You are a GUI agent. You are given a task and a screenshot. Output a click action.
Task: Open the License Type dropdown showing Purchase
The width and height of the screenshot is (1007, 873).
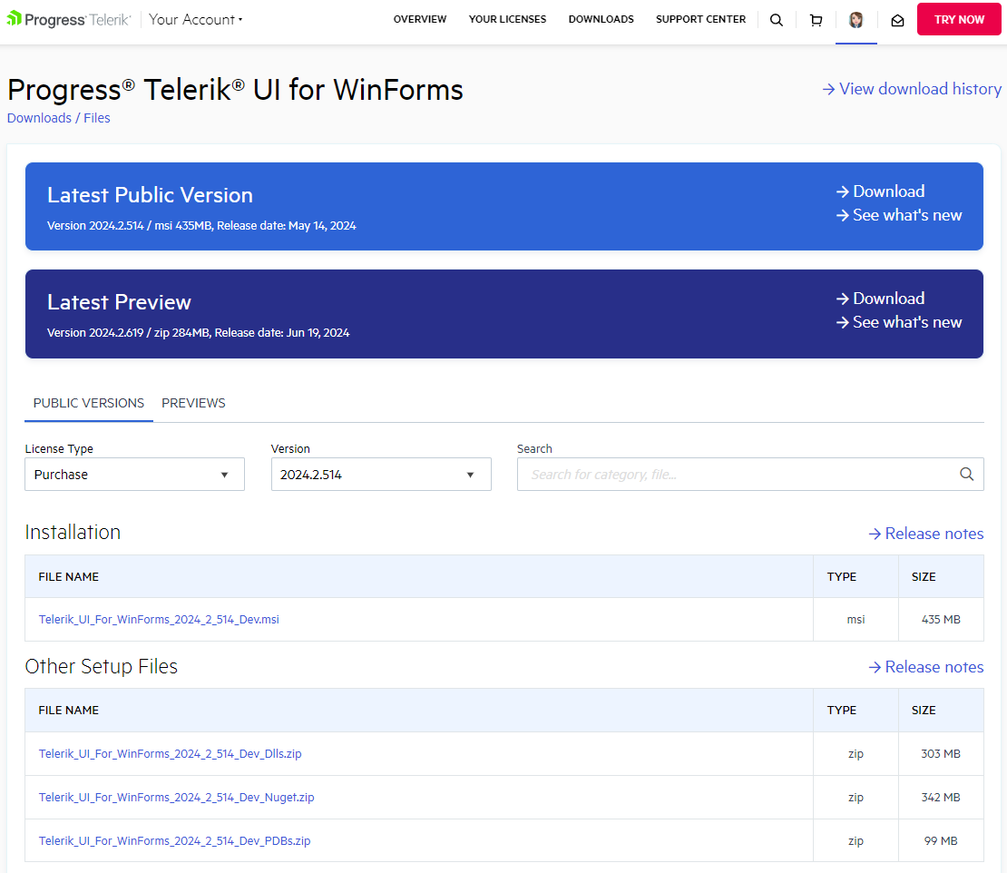click(134, 474)
